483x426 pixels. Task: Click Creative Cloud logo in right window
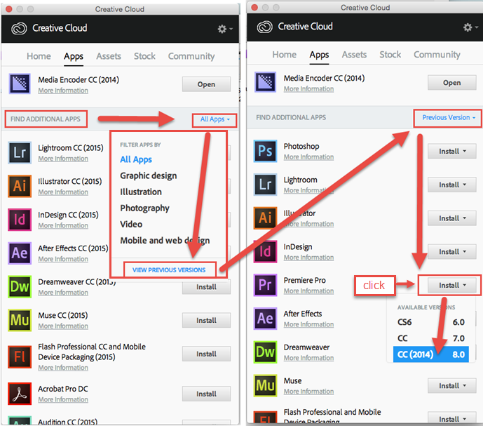(x=265, y=27)
